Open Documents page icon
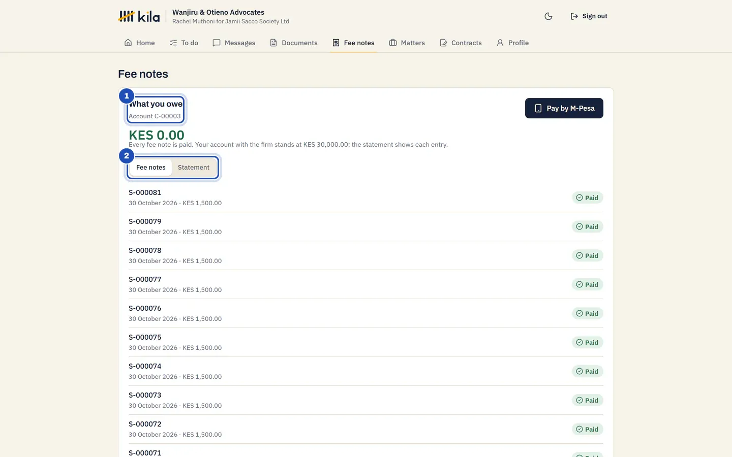The width and height of the screenshot is (732, 457). pyautogui.click(x=273, y=43)
